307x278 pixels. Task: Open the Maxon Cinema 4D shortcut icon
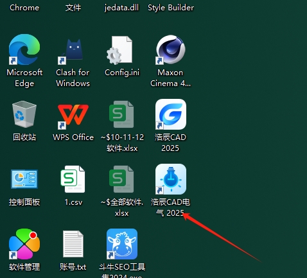[170, 49]
